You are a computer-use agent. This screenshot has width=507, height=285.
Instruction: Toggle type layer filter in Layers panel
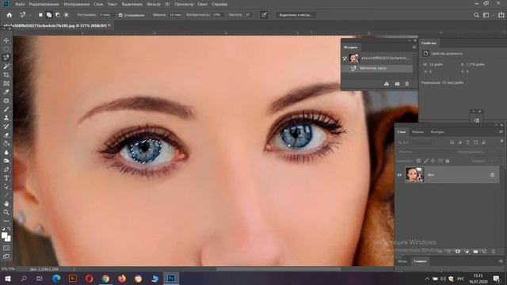[x=467, y=142]
